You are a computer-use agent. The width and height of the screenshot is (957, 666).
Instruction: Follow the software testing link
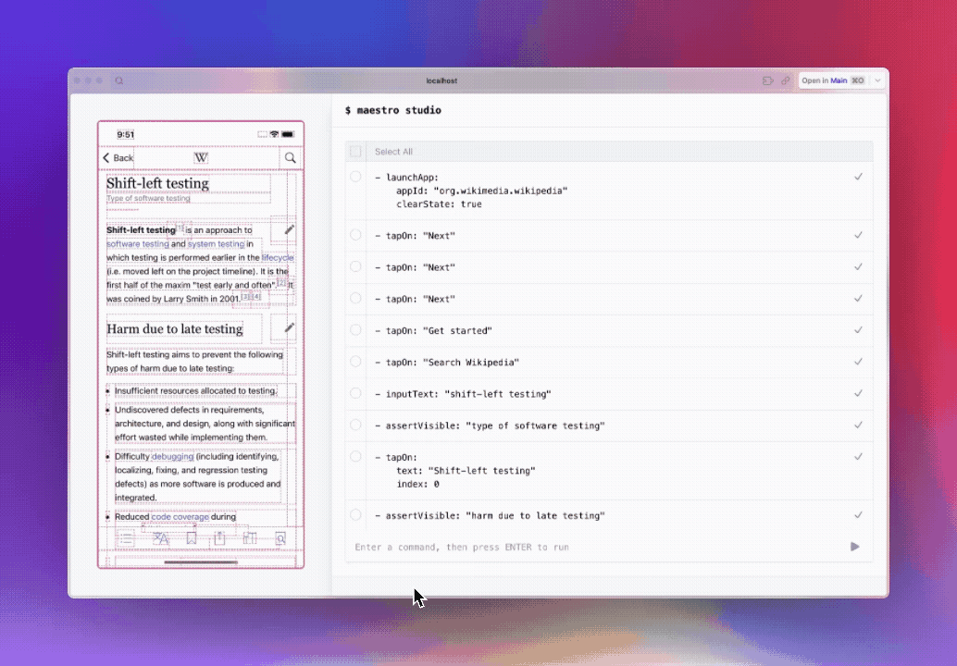[138, 244]
